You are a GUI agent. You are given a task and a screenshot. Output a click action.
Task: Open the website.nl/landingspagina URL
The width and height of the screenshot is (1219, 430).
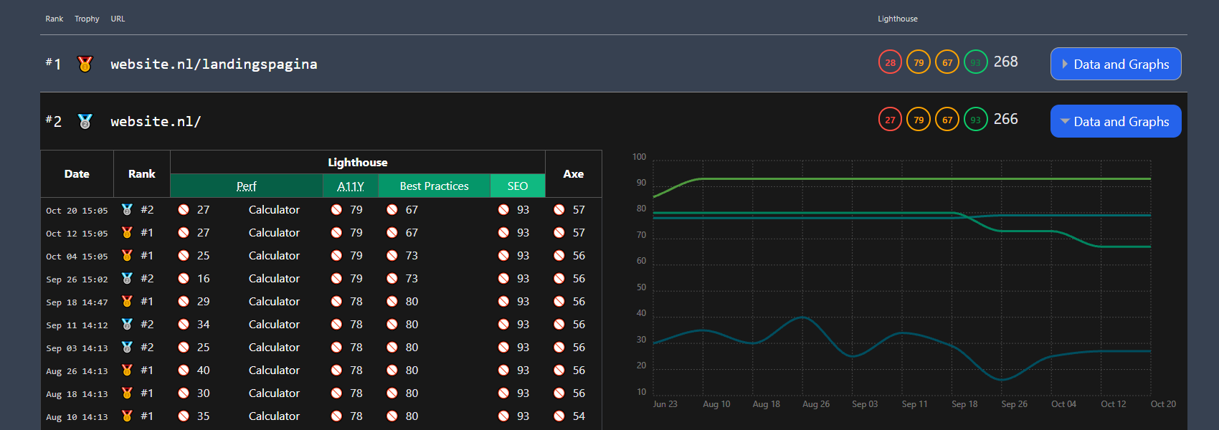214,64
